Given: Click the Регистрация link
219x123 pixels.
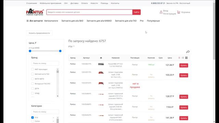Looking at the screenshot, I should [x=169, y=14].
